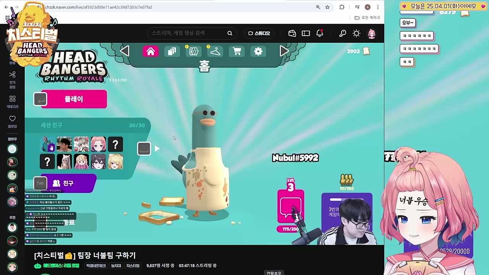Open the All Bookmarks (모든 북마크) folder
This screenshot has width=489, height=275.
(x=367, y=18)
